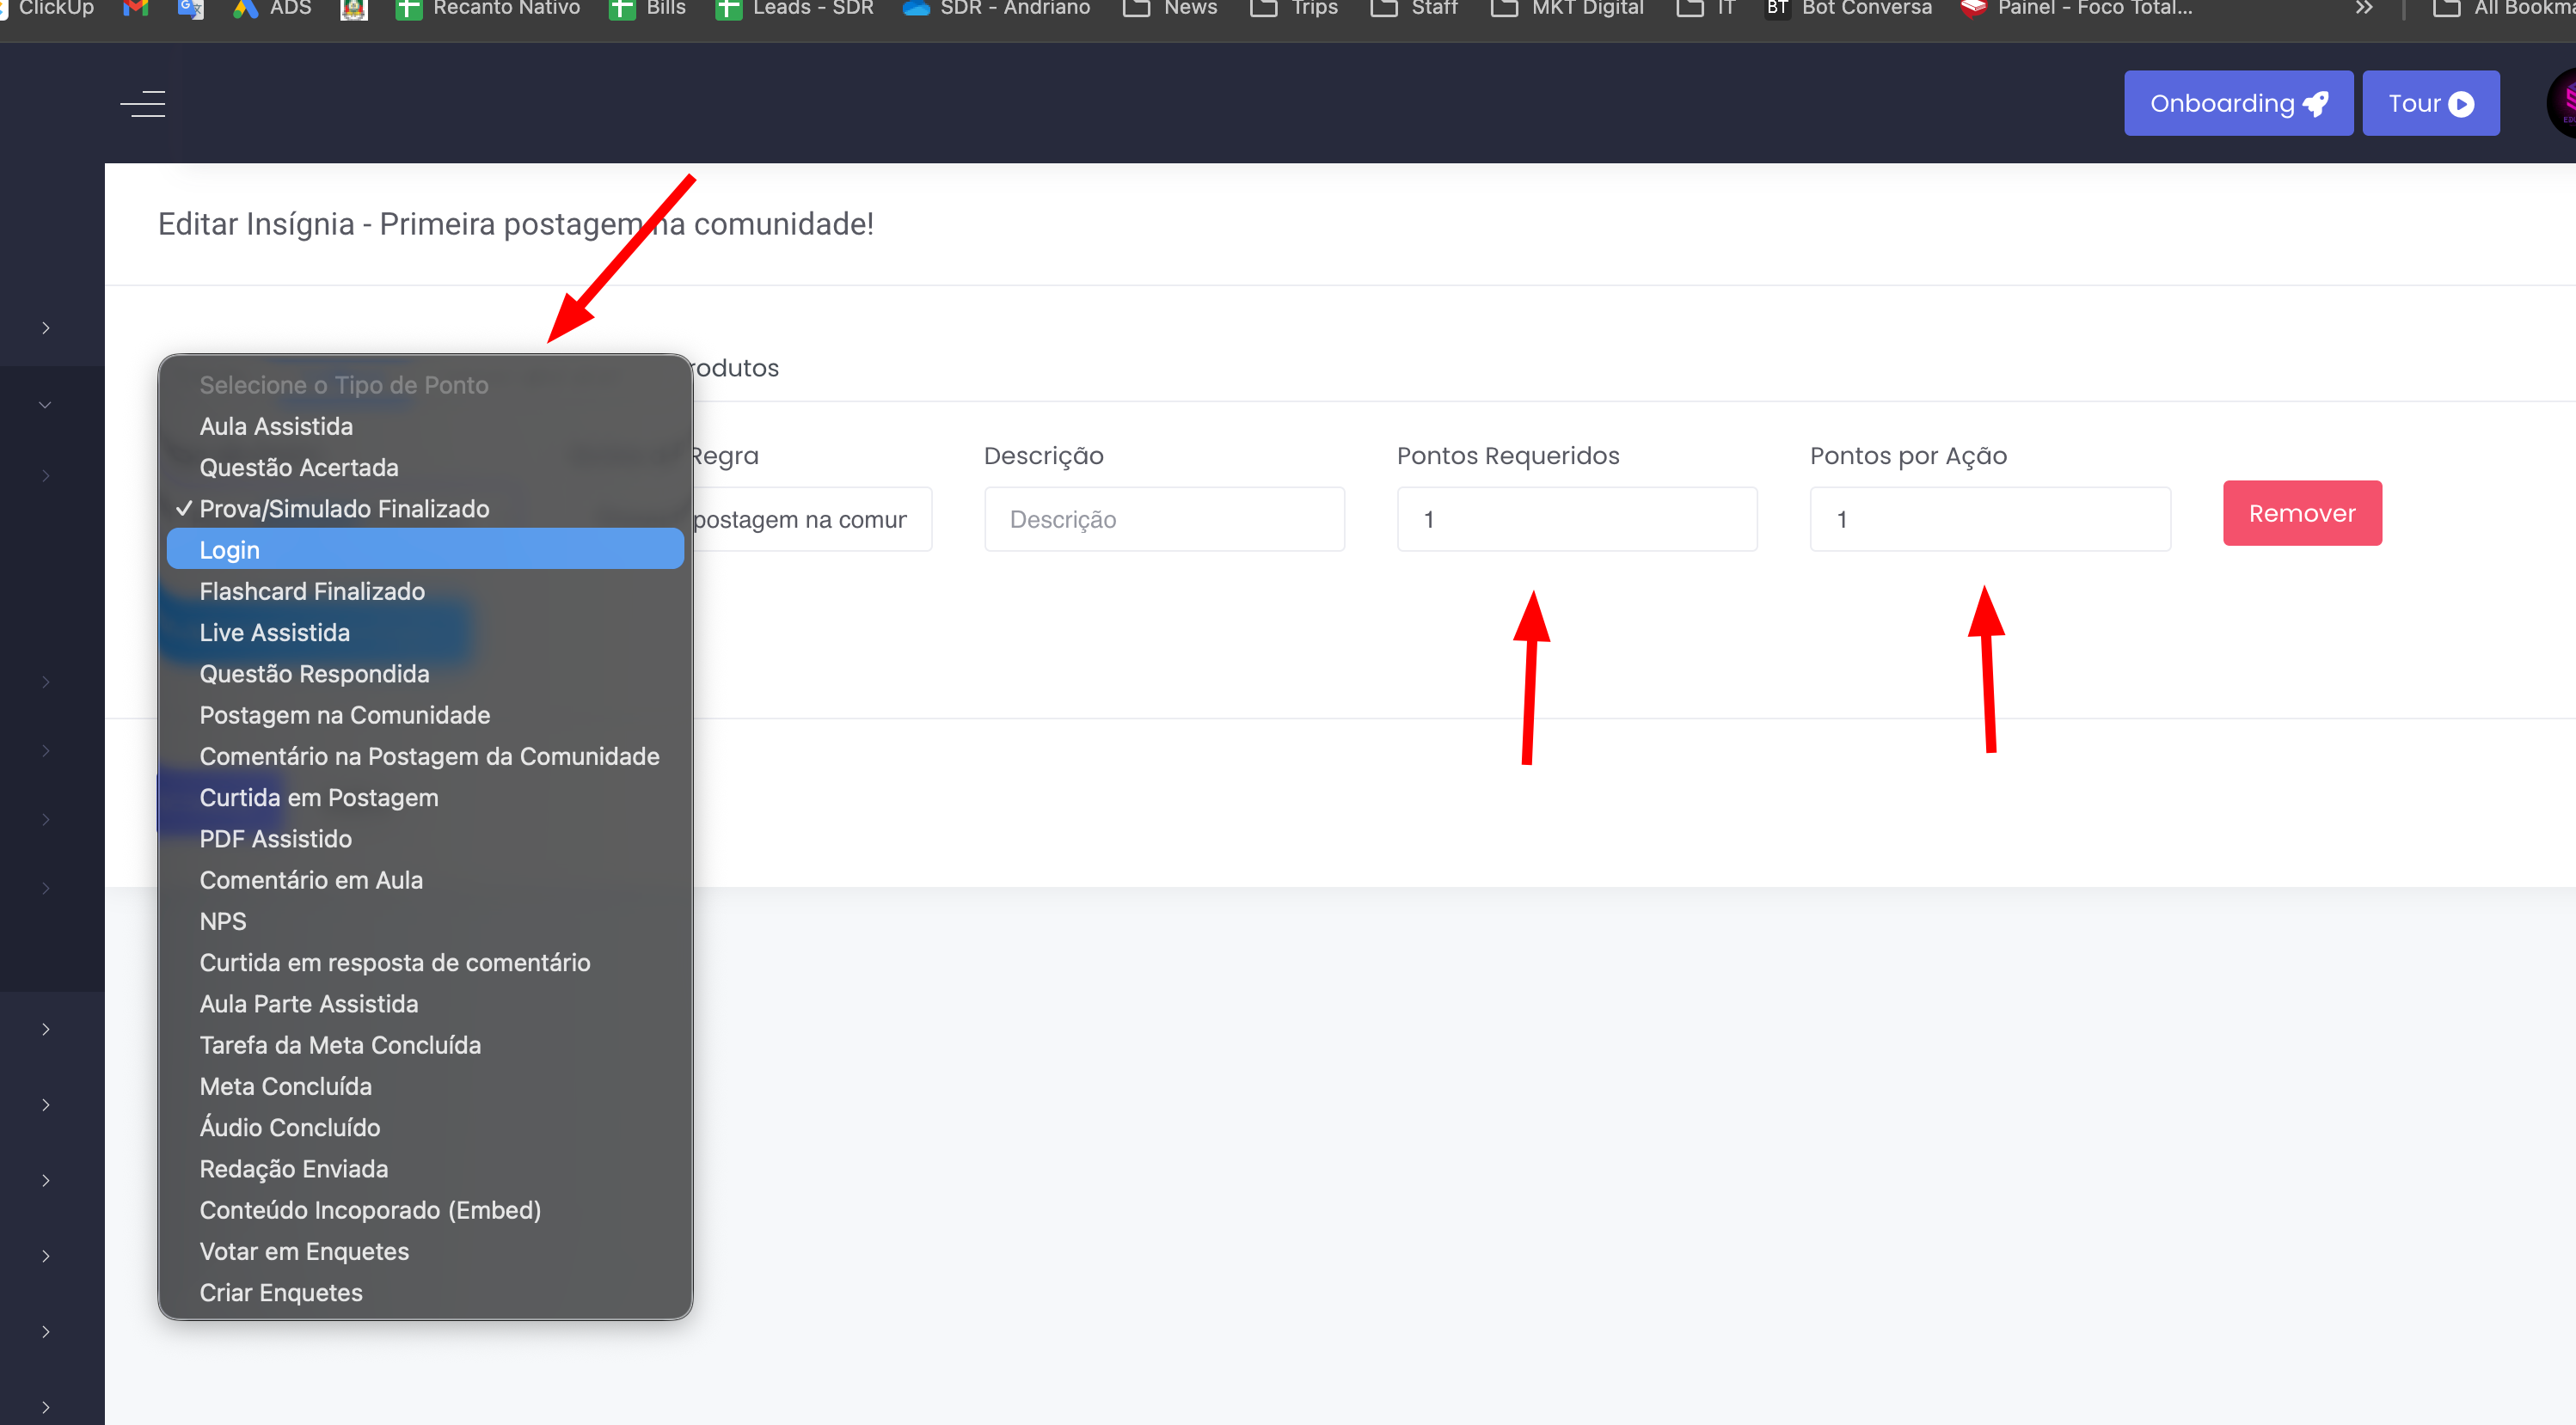Screen dimensions: 2576x1425
Task: Click the Gmail bookmark icon
Action: point(135,8)
